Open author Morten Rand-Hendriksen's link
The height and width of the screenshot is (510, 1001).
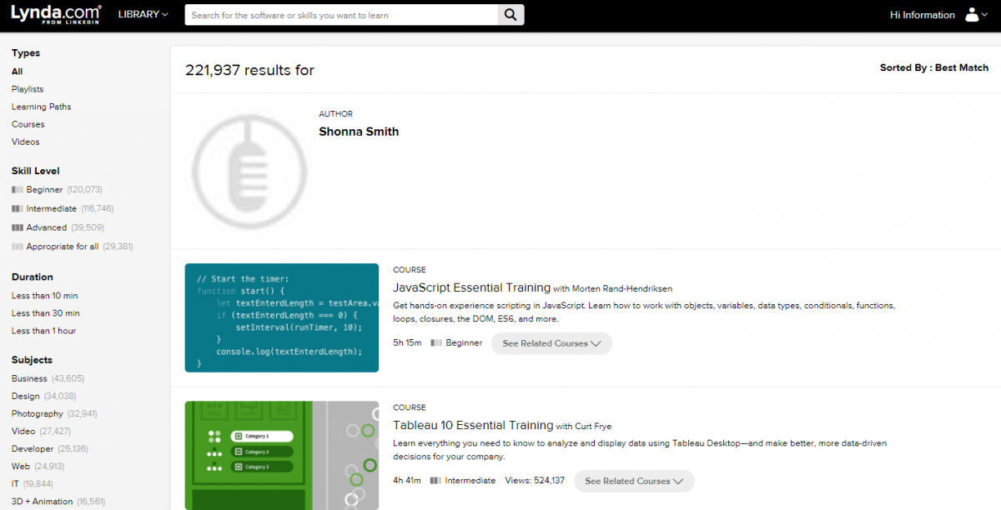click(x=622, y=288)
